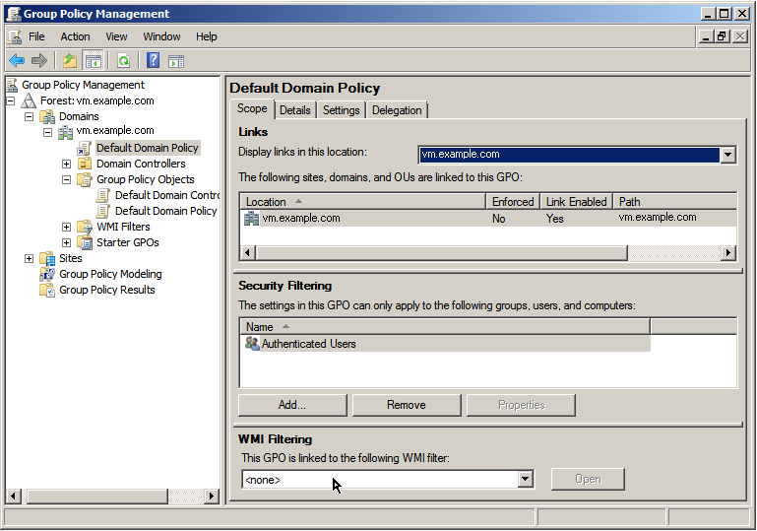Expand the Sites node
Viewport: 757px width, 531px height.
point(29,258)
